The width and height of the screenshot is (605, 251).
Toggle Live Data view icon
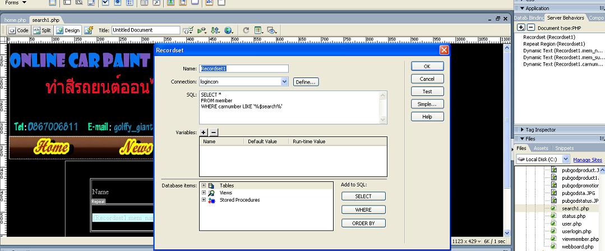click(89, 30)
